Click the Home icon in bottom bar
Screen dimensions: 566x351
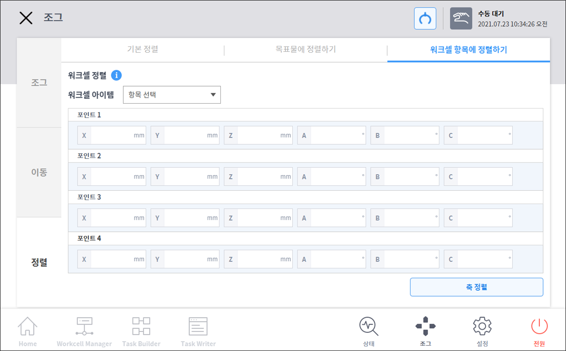(27, 327)
